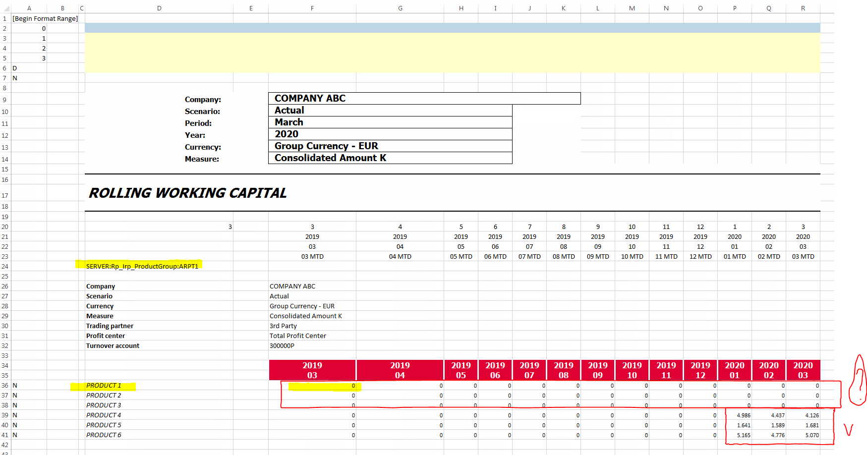Click the ROLLING WORKING CAPITAL title
The height and width of the screenshot is (455, 867).
187,193
